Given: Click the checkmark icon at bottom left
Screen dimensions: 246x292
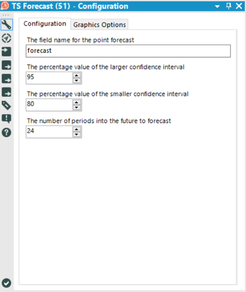Looking at the screenshot, I should coord(7,283).
